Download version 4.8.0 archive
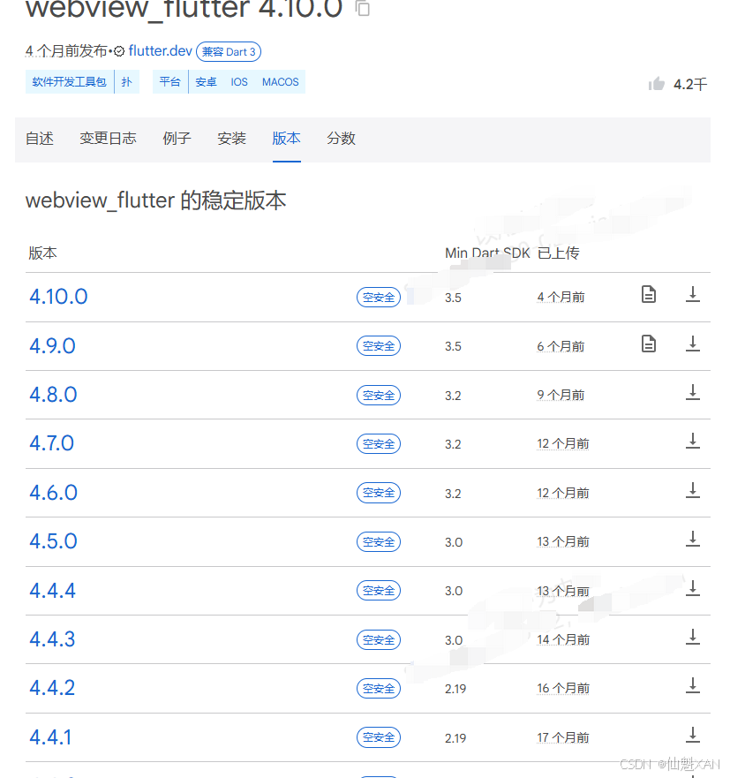This screenshot has width=730, height=778. point(693,392)
